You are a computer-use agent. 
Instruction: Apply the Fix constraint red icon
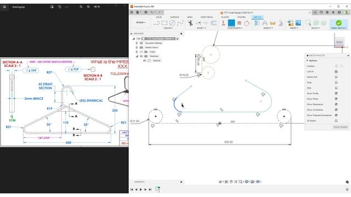[x=223, y=23]
